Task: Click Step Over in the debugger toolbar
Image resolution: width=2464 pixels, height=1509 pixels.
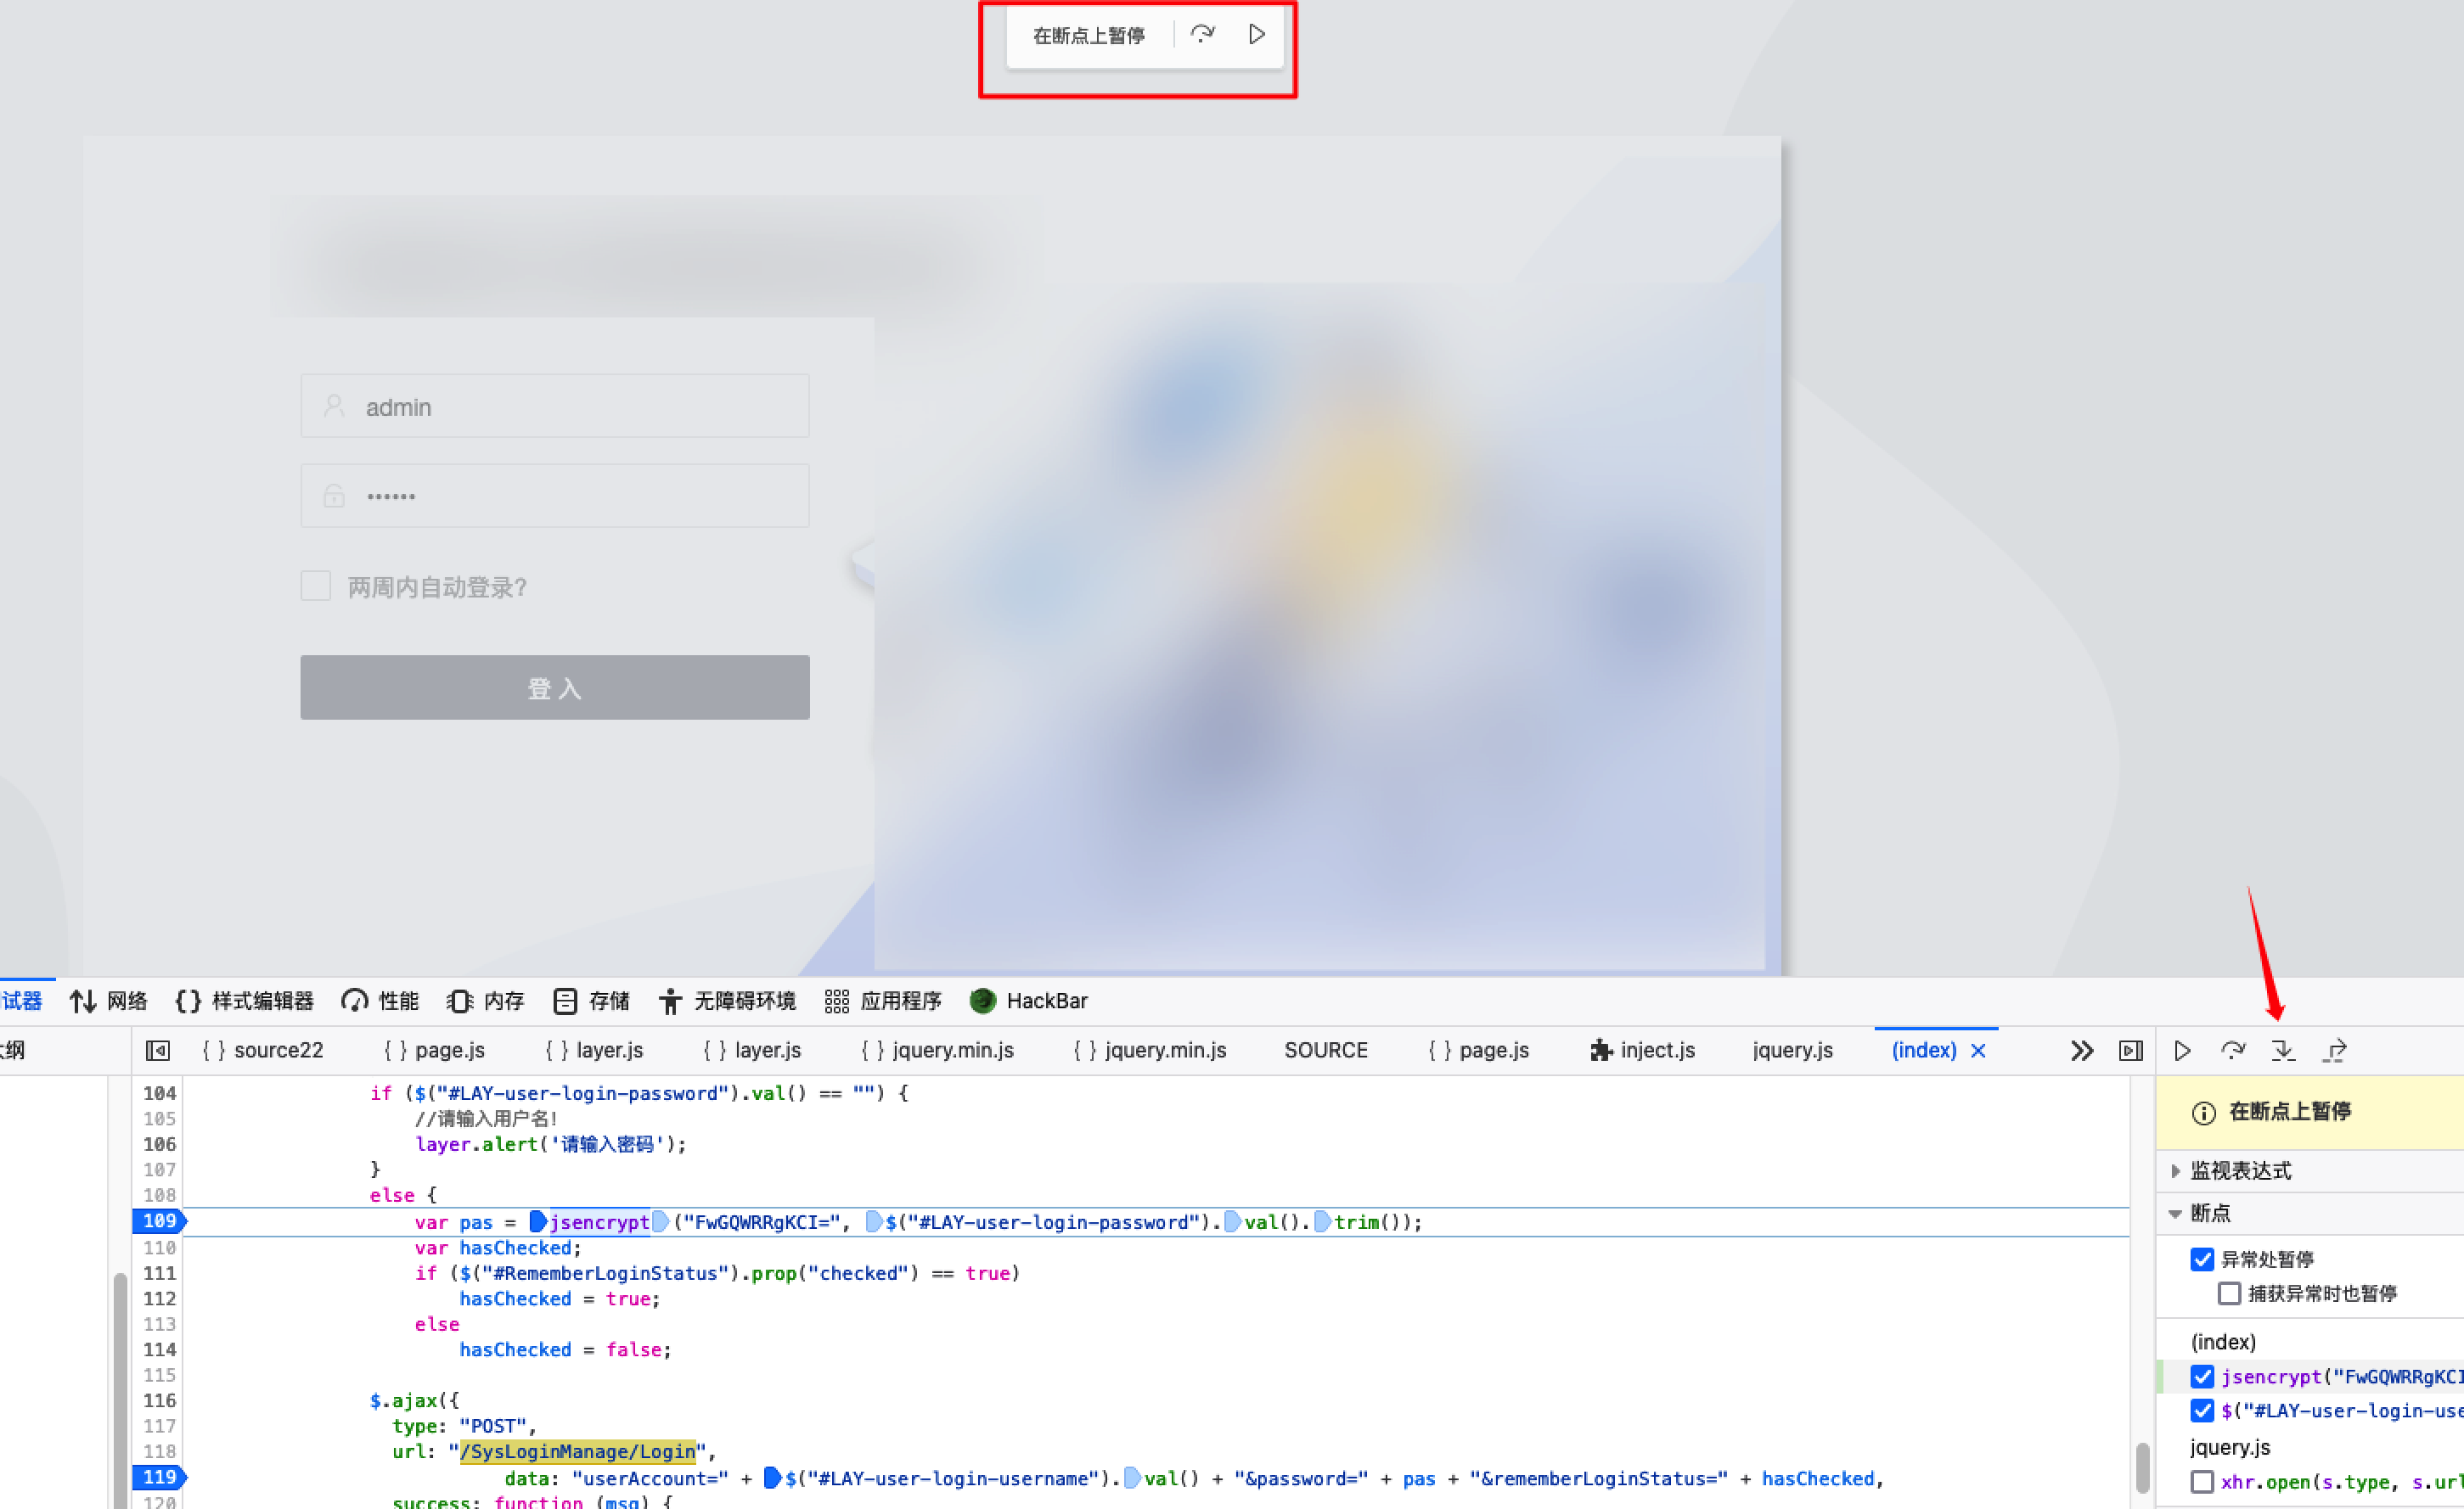Action: tap(2232, 1051)
